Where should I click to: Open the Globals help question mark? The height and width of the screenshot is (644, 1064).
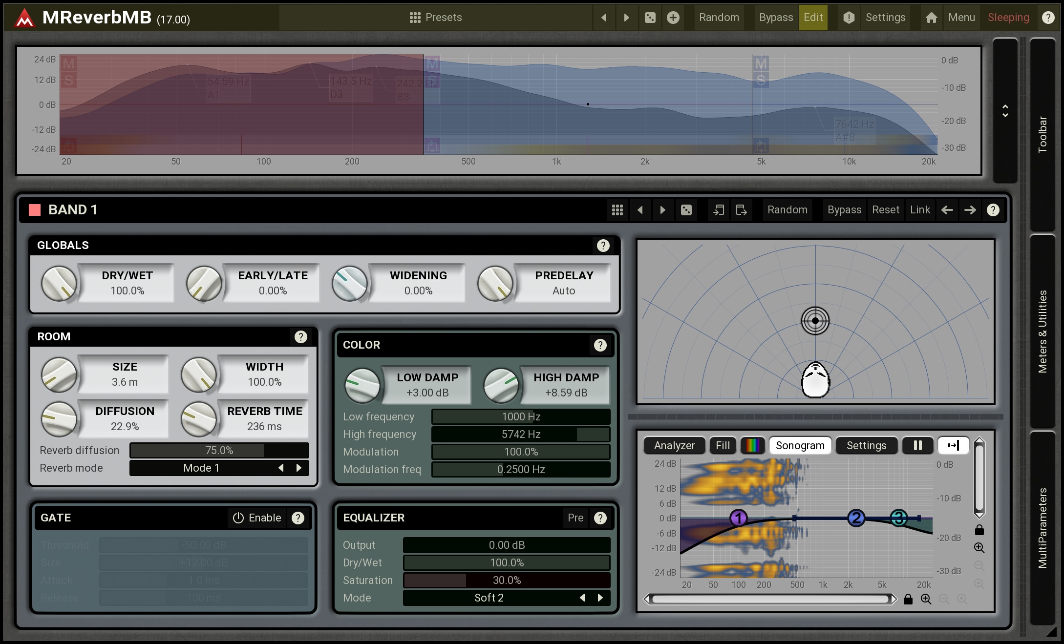603,246
